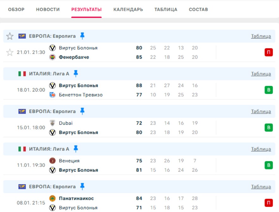Click the Fenerbahçe team logo
The width and height of the screenshot is (279, 212).
[53, 57]
